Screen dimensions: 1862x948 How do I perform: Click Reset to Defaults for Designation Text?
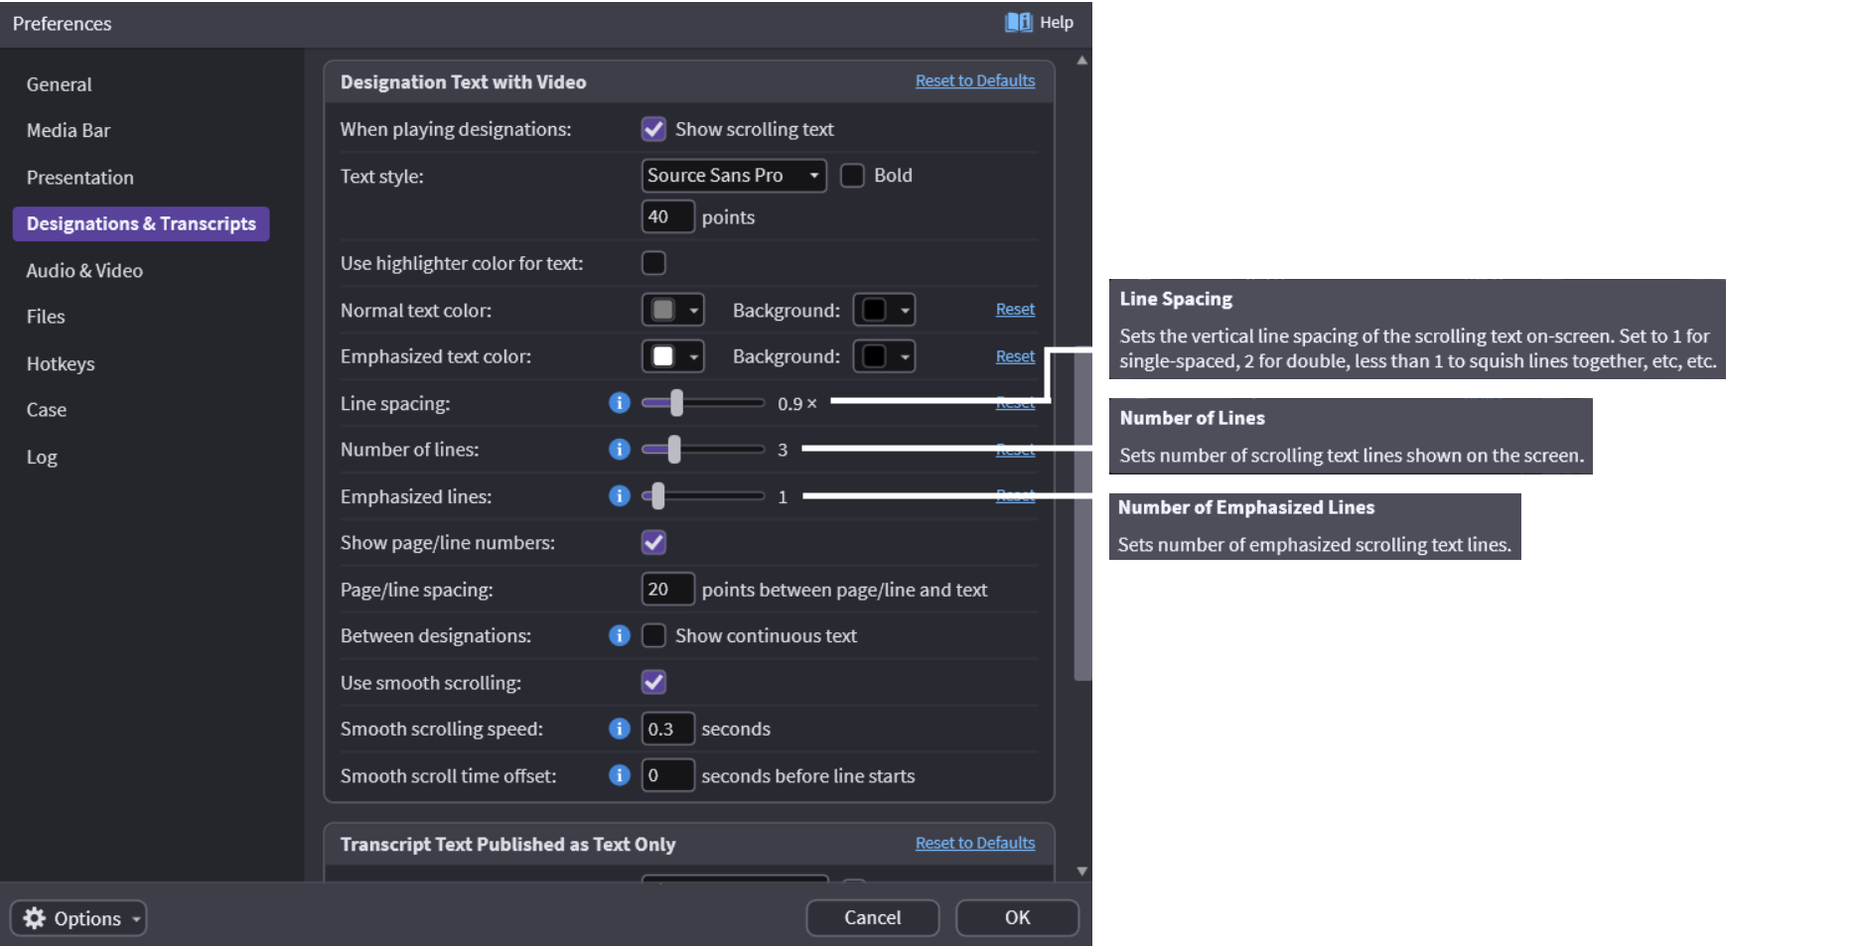(x=974, y=80)
